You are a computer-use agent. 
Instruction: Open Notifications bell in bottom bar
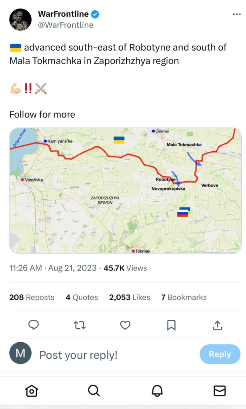(157, 391)
